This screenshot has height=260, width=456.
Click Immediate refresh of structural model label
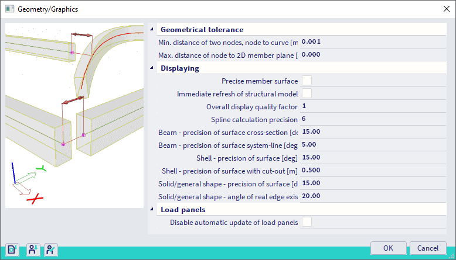click(237, 94)
